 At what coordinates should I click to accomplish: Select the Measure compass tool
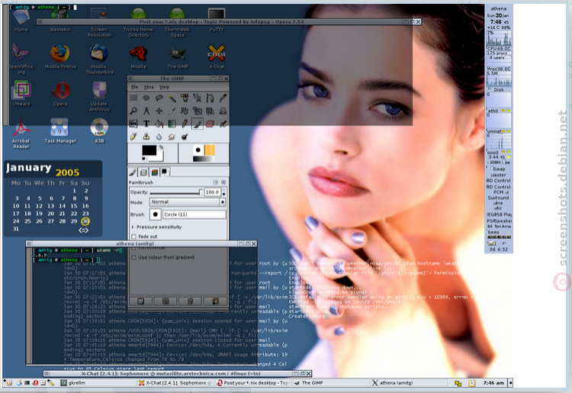click(x=146, y=111)
